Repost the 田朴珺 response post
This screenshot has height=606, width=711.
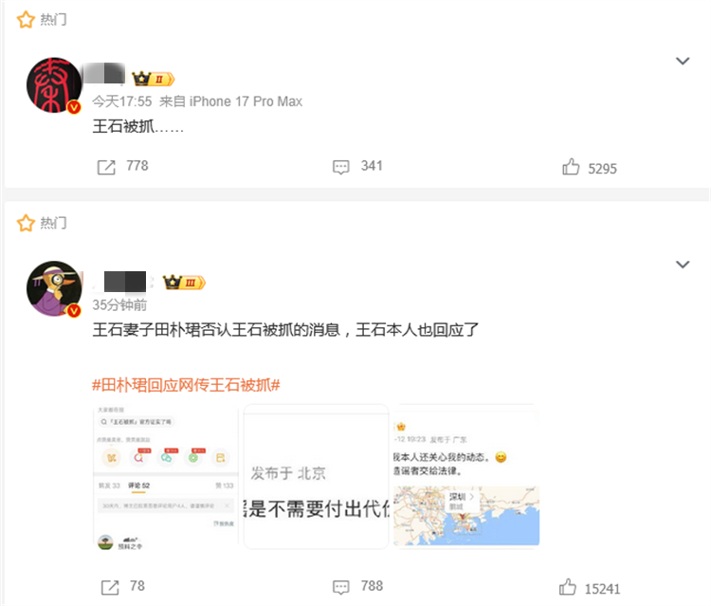(110, 587)
